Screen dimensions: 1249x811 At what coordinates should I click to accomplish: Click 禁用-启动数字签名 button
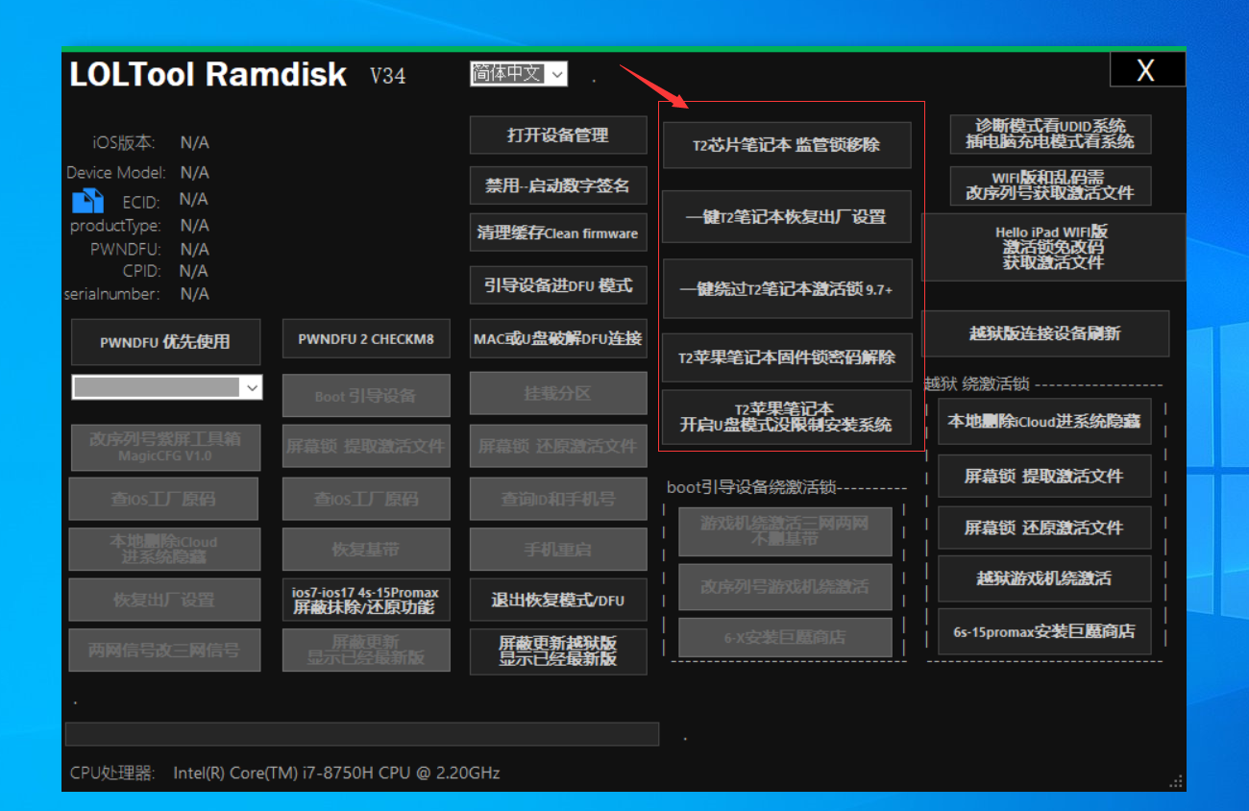[558, 186]
